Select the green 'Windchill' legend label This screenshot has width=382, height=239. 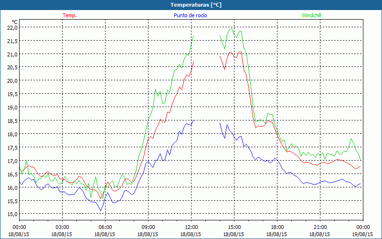[x=311, y=15]
